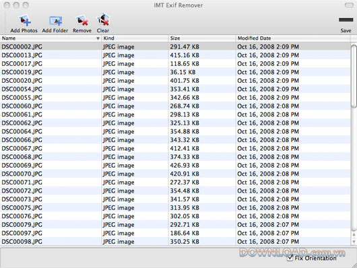Click the size value 186.64 KB
Image resolution: width=357 pixels, height=268 pixels.
(x=185, y=233)
